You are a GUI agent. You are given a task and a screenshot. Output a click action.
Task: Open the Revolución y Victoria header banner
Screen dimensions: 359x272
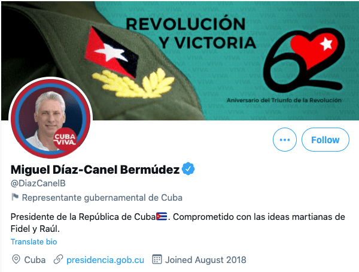click(x=180, y=61)
